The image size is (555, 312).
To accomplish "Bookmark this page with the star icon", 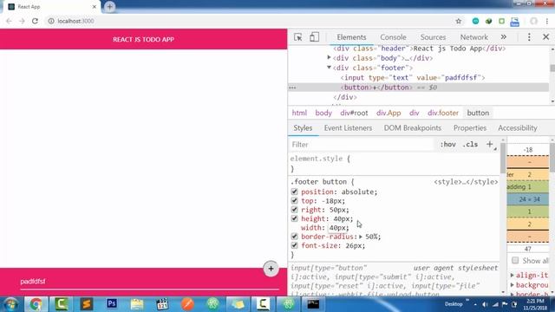I will 459,21.
